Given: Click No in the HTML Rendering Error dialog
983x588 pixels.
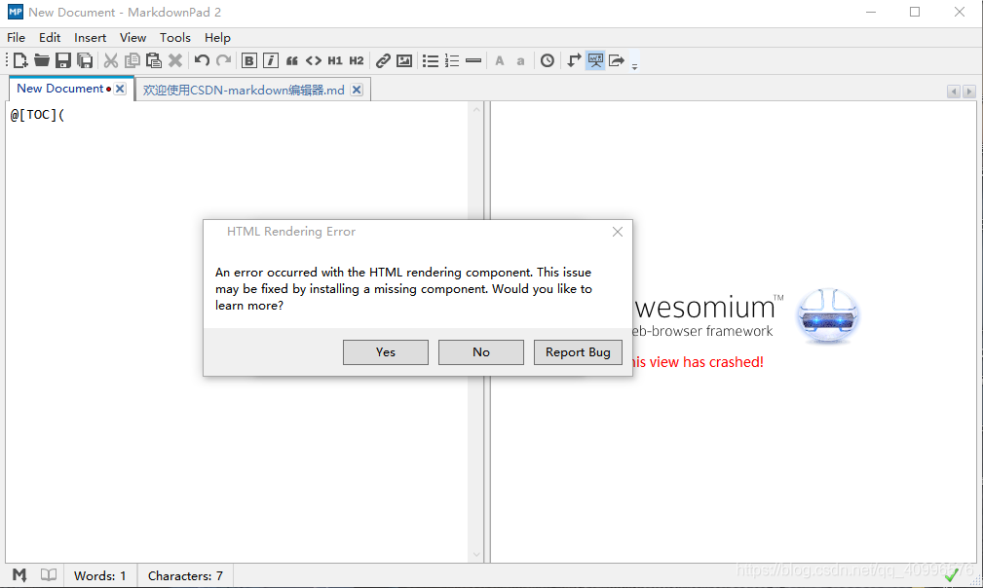Looking at the screenshot, I should [481, 352].
